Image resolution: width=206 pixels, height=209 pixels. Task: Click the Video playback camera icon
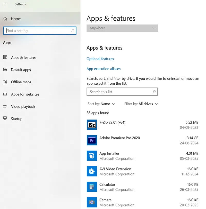click(x=5, y=106)
